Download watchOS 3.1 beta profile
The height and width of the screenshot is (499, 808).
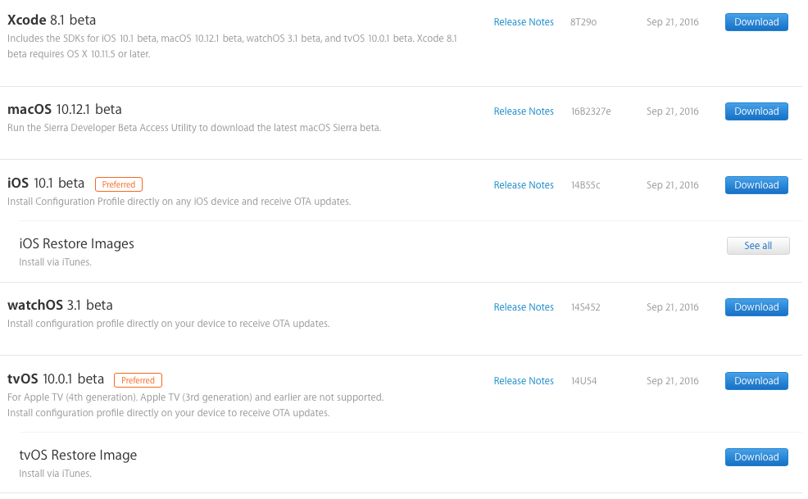click(x=756, y=307)
